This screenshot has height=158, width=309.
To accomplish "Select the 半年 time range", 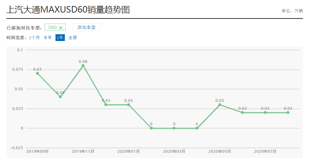I will pos(48,38).
